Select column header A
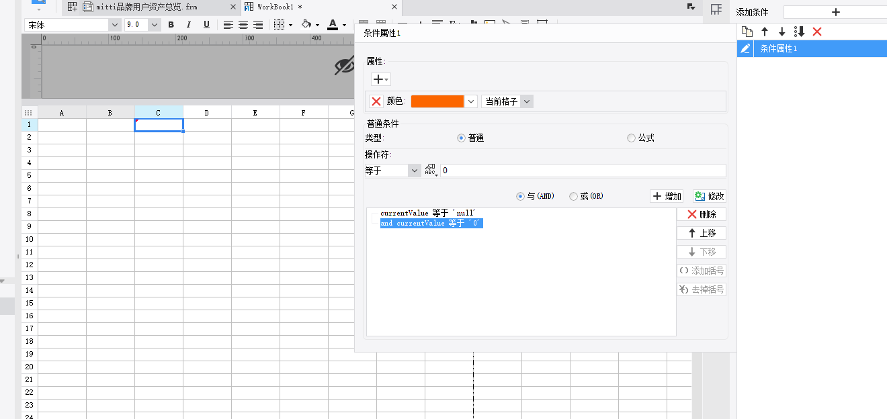The image size is (887, 419). (x=62, y=113)
